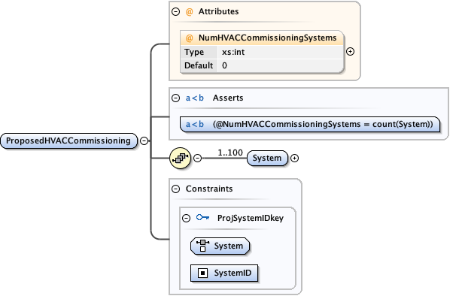Click the Default value 0
Screen dimensions: 462x296
point(224,65)
